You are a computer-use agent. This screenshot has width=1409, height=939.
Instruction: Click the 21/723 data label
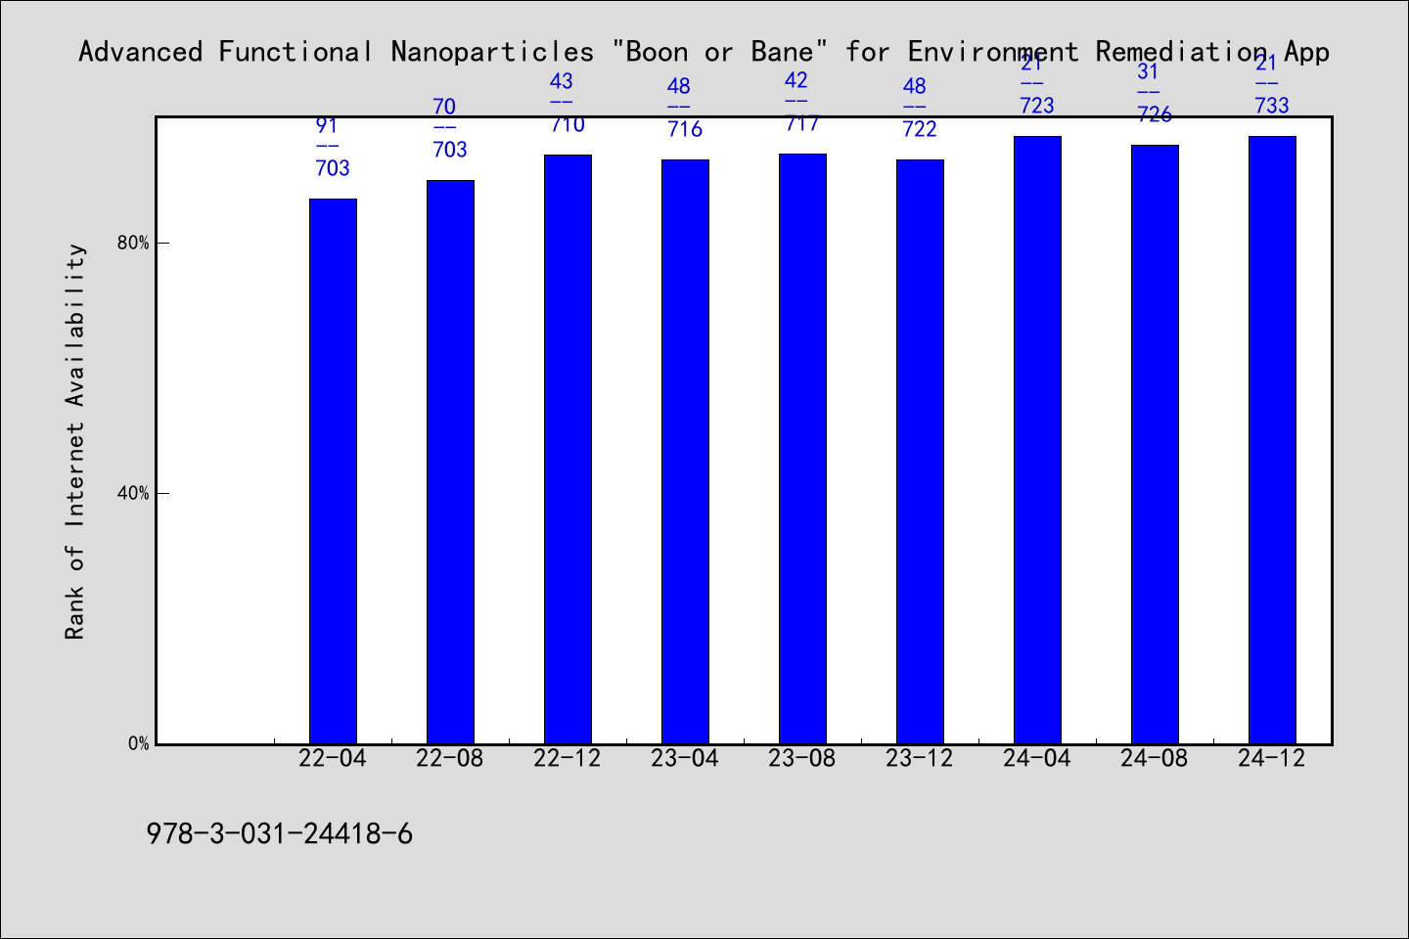pos(1037,84)
